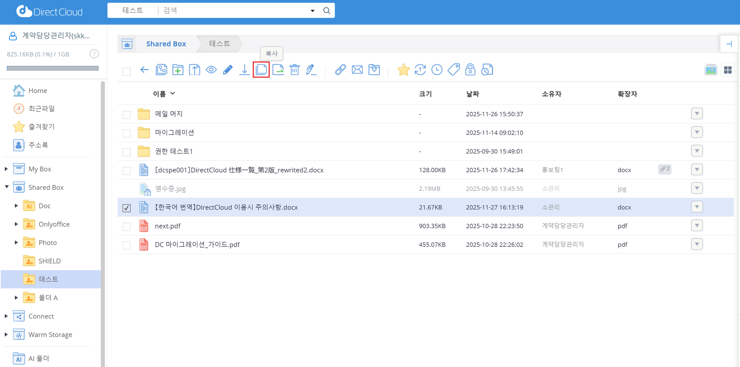This screenshot has height=367, width=740.
Task: Click the link chain icon in toolbar
Action: [x=340, y=70]
